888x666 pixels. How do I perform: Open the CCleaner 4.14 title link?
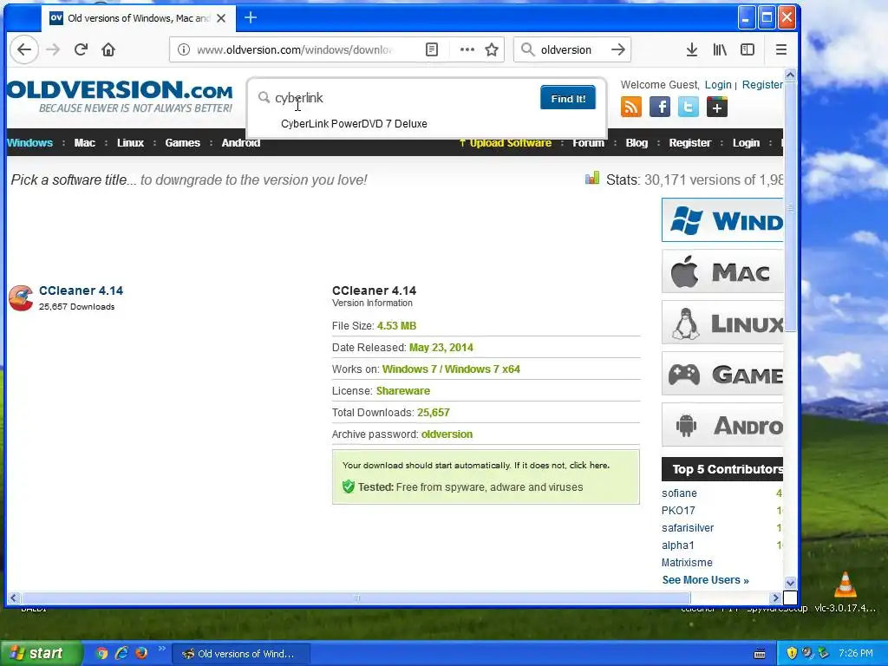[81, 291]
